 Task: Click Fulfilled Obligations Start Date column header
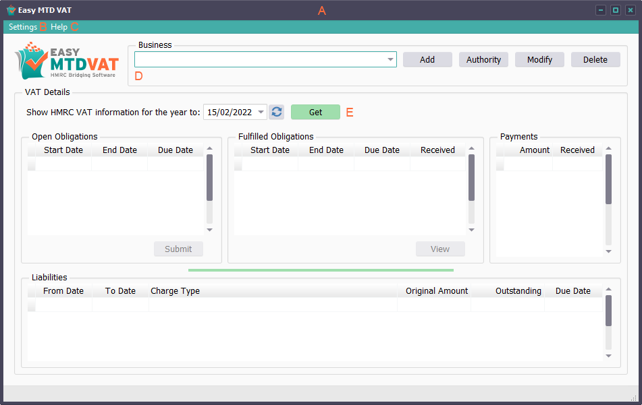(270, 150)
